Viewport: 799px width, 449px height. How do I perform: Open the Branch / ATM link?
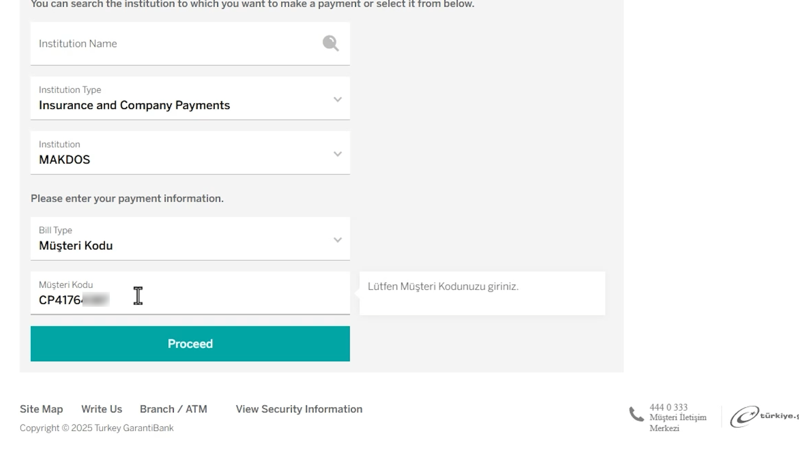(174, 409)
